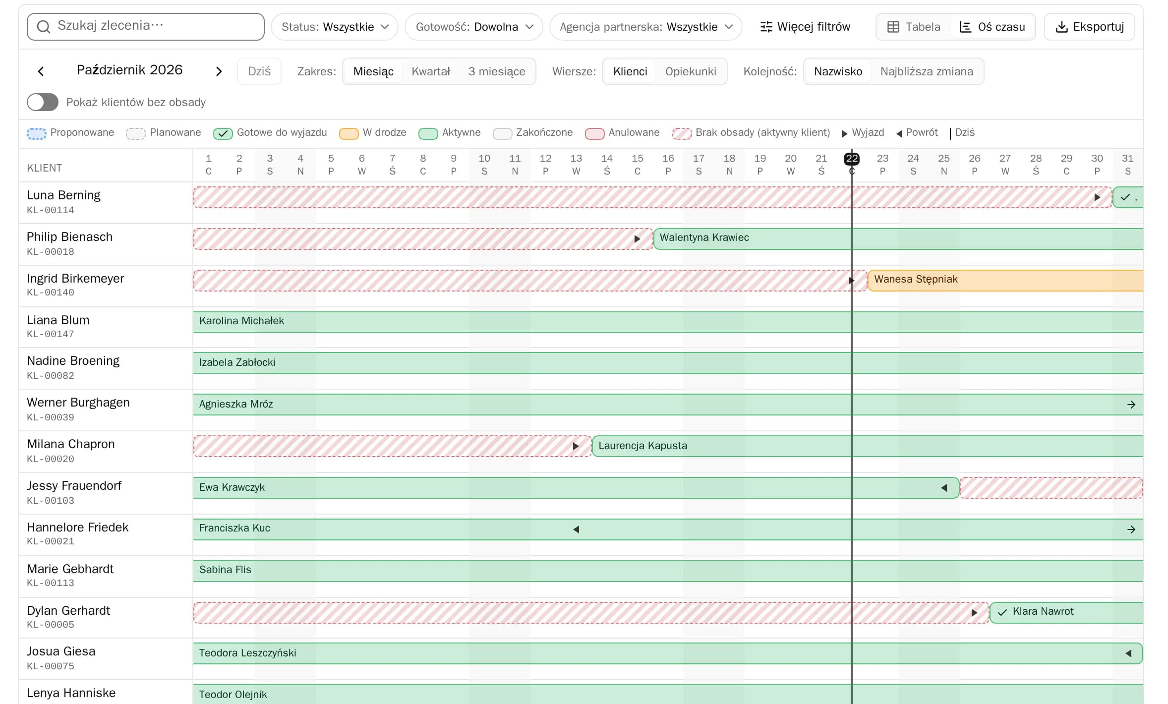Image resolution: width=1168 pixels, height=704 pixels.
Task: Click the Proponowane legend swatch
Action: pyautogui.click(x=36, y=133)
